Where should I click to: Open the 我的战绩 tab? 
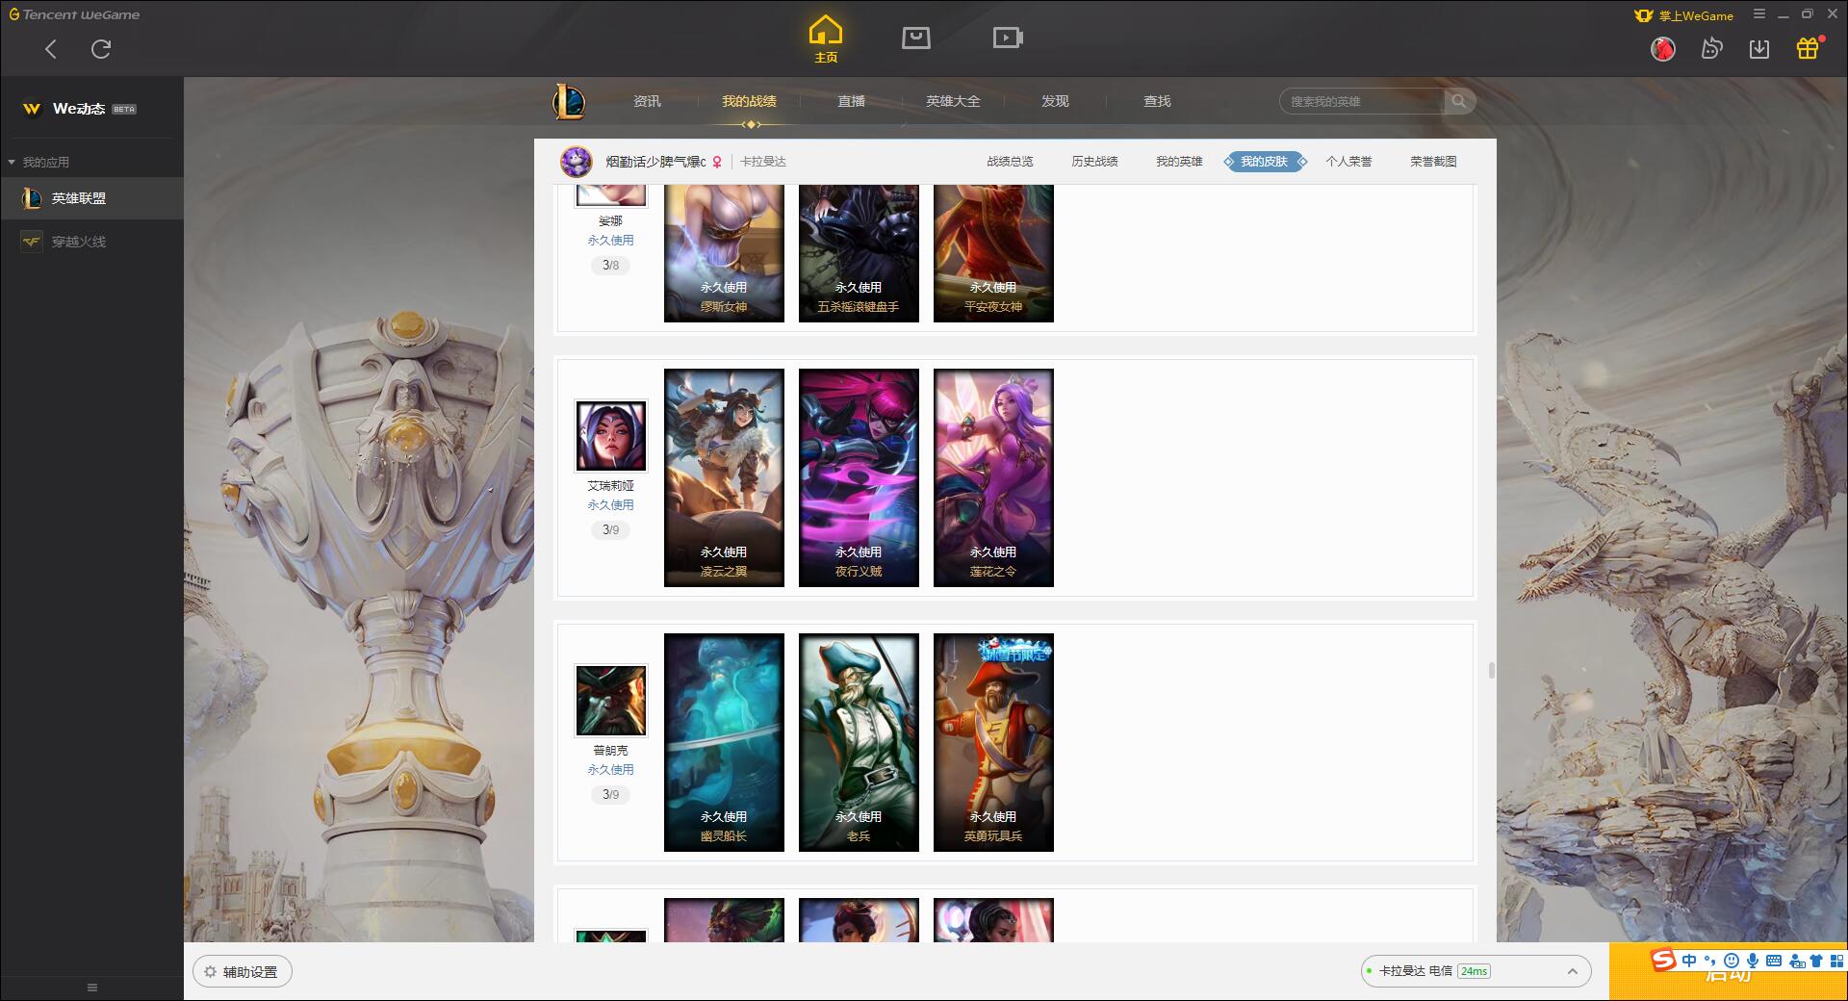[749, 101]
